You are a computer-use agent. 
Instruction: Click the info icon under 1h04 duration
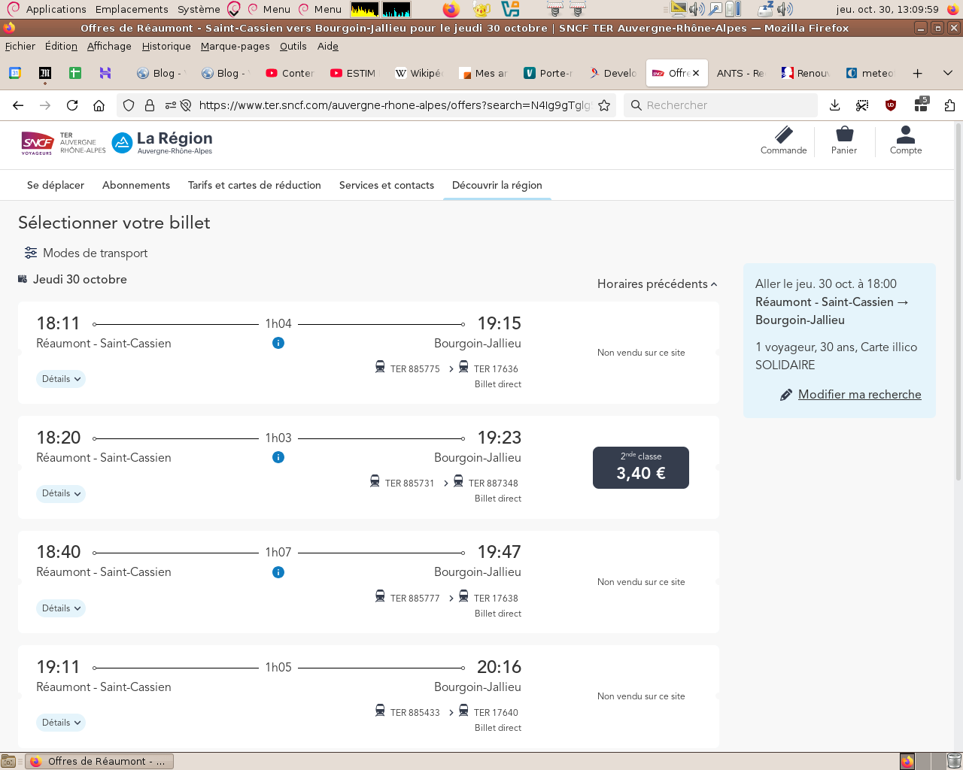tap(278, 343)
